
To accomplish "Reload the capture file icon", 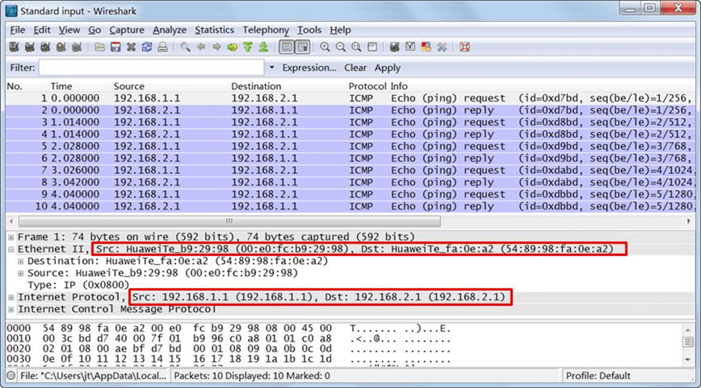I will tap(147, 47).
